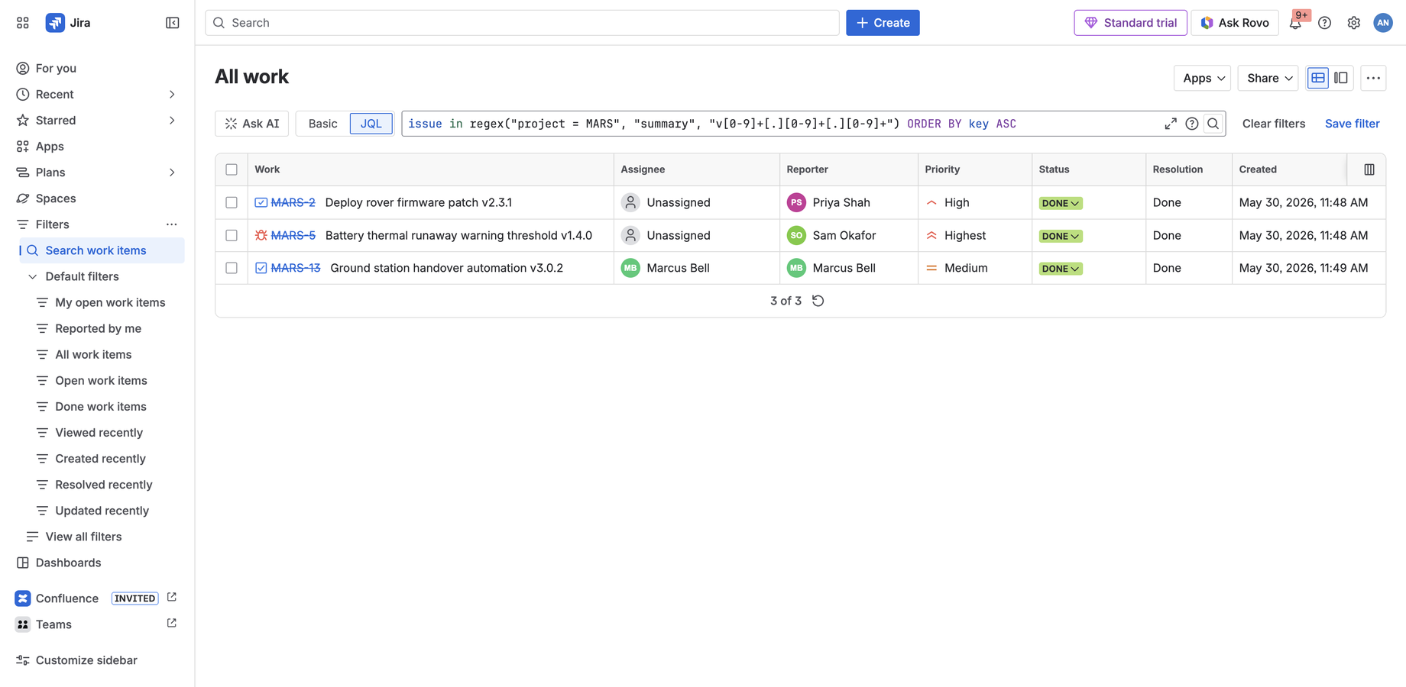Viewport: 1406px width, 687px height.
Task: Switch to Basic search mode
Action: point(322,124)
